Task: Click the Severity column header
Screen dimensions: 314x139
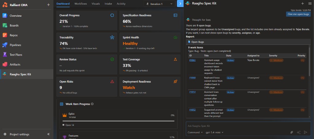Action: point(273,55)
